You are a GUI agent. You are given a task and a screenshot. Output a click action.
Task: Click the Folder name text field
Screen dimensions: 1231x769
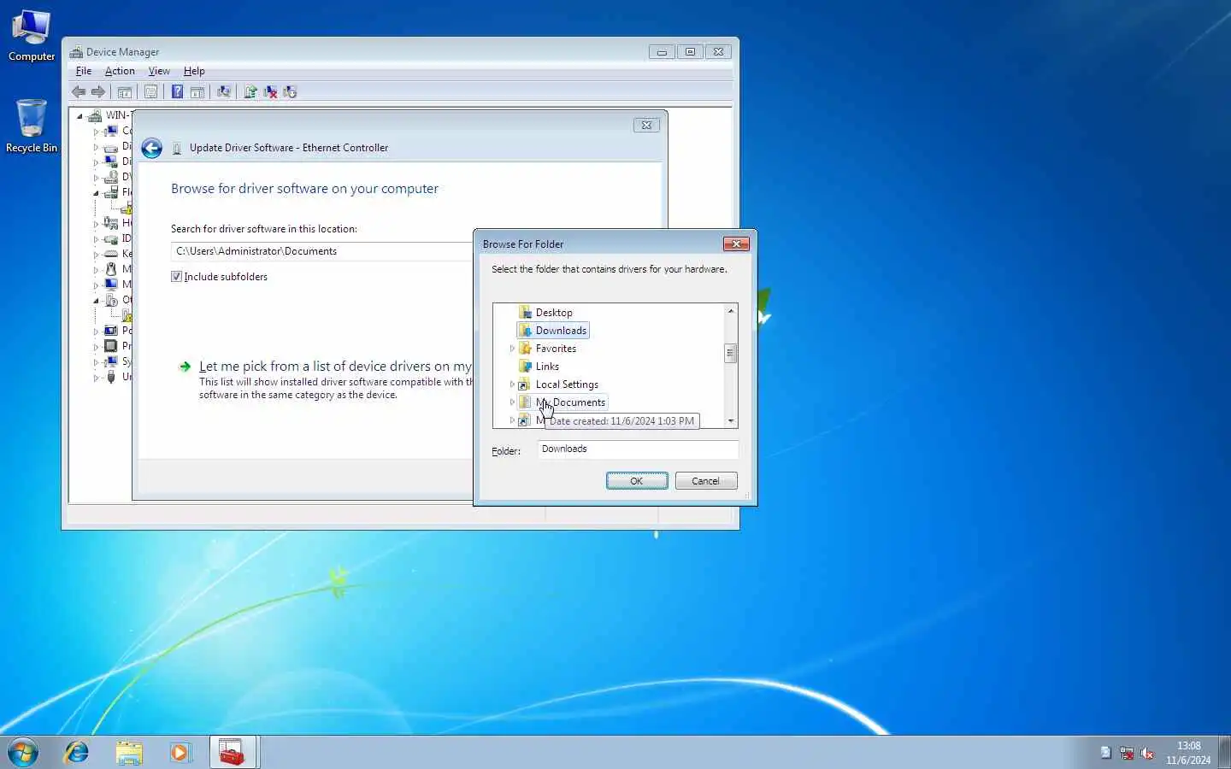[x=638, y=449]
